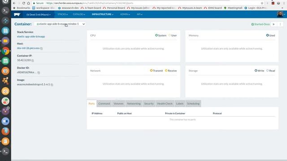This screenshot has height=161, width=287.
Task: Toggle the CPU User series
Action: [x=173, y=35]
